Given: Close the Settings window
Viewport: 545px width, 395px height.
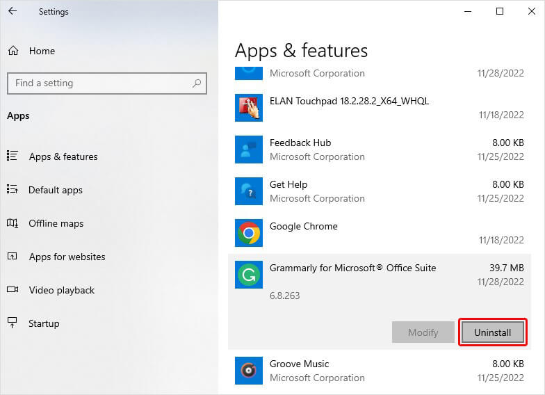Looking at the screenshot, I should (x=531, y=11).
